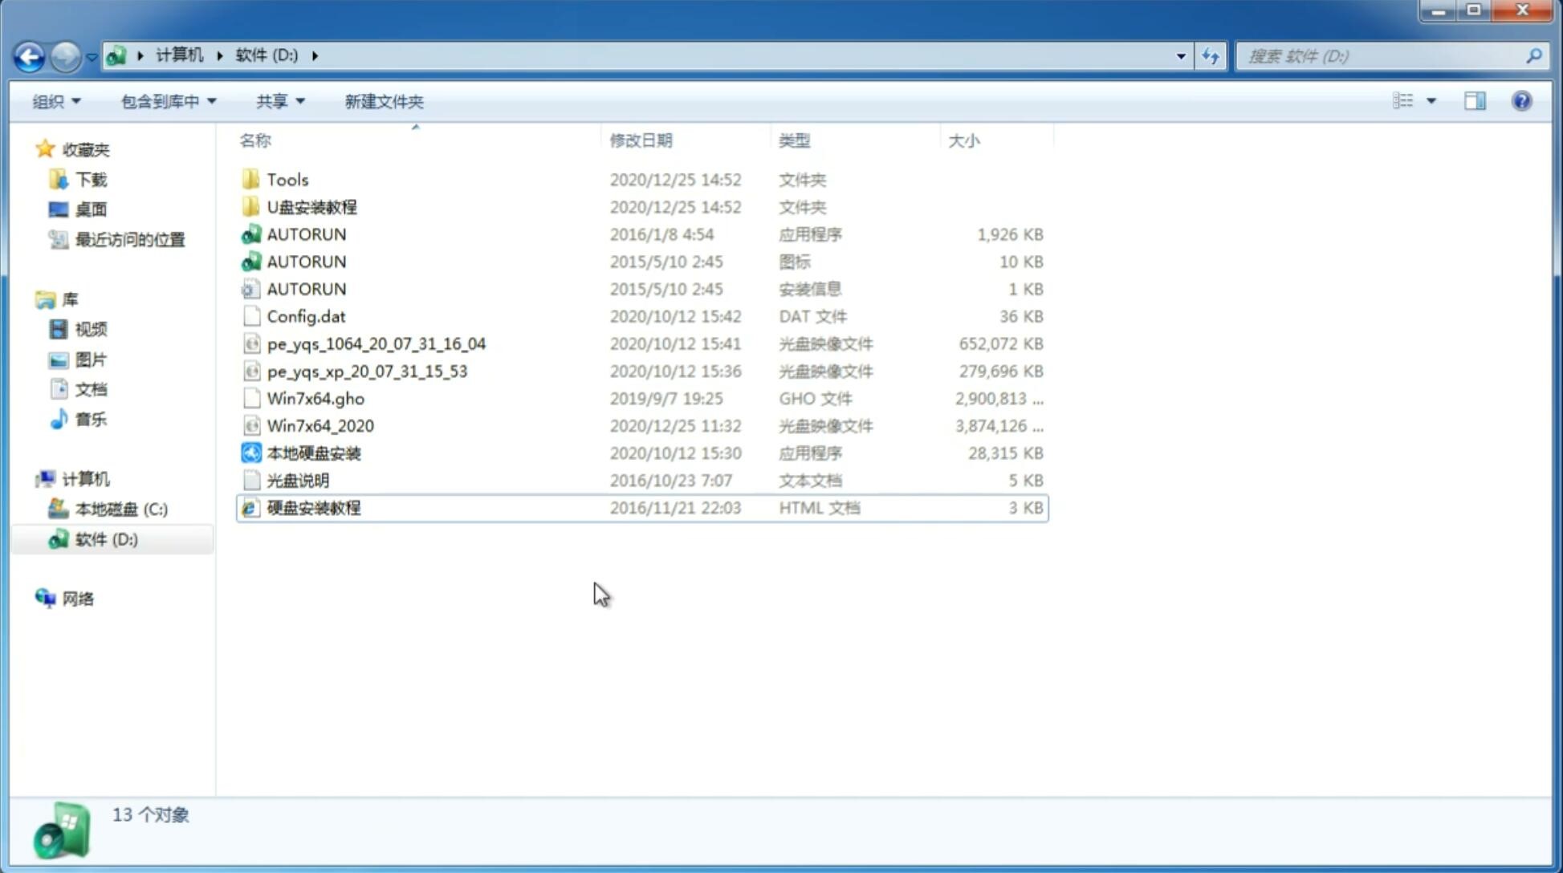Click 新建文件夹 button
1563x873 pixels.
pyautogui.click(x=383, y=101)
